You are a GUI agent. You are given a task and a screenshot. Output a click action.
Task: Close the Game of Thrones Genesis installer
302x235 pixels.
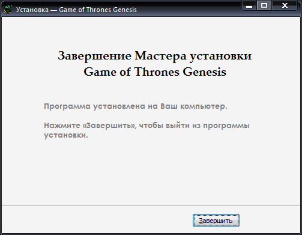285,5
